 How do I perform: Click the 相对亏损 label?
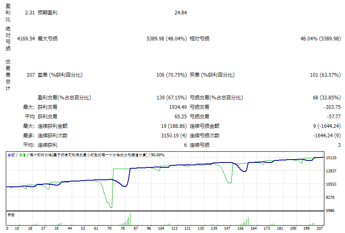199,39
